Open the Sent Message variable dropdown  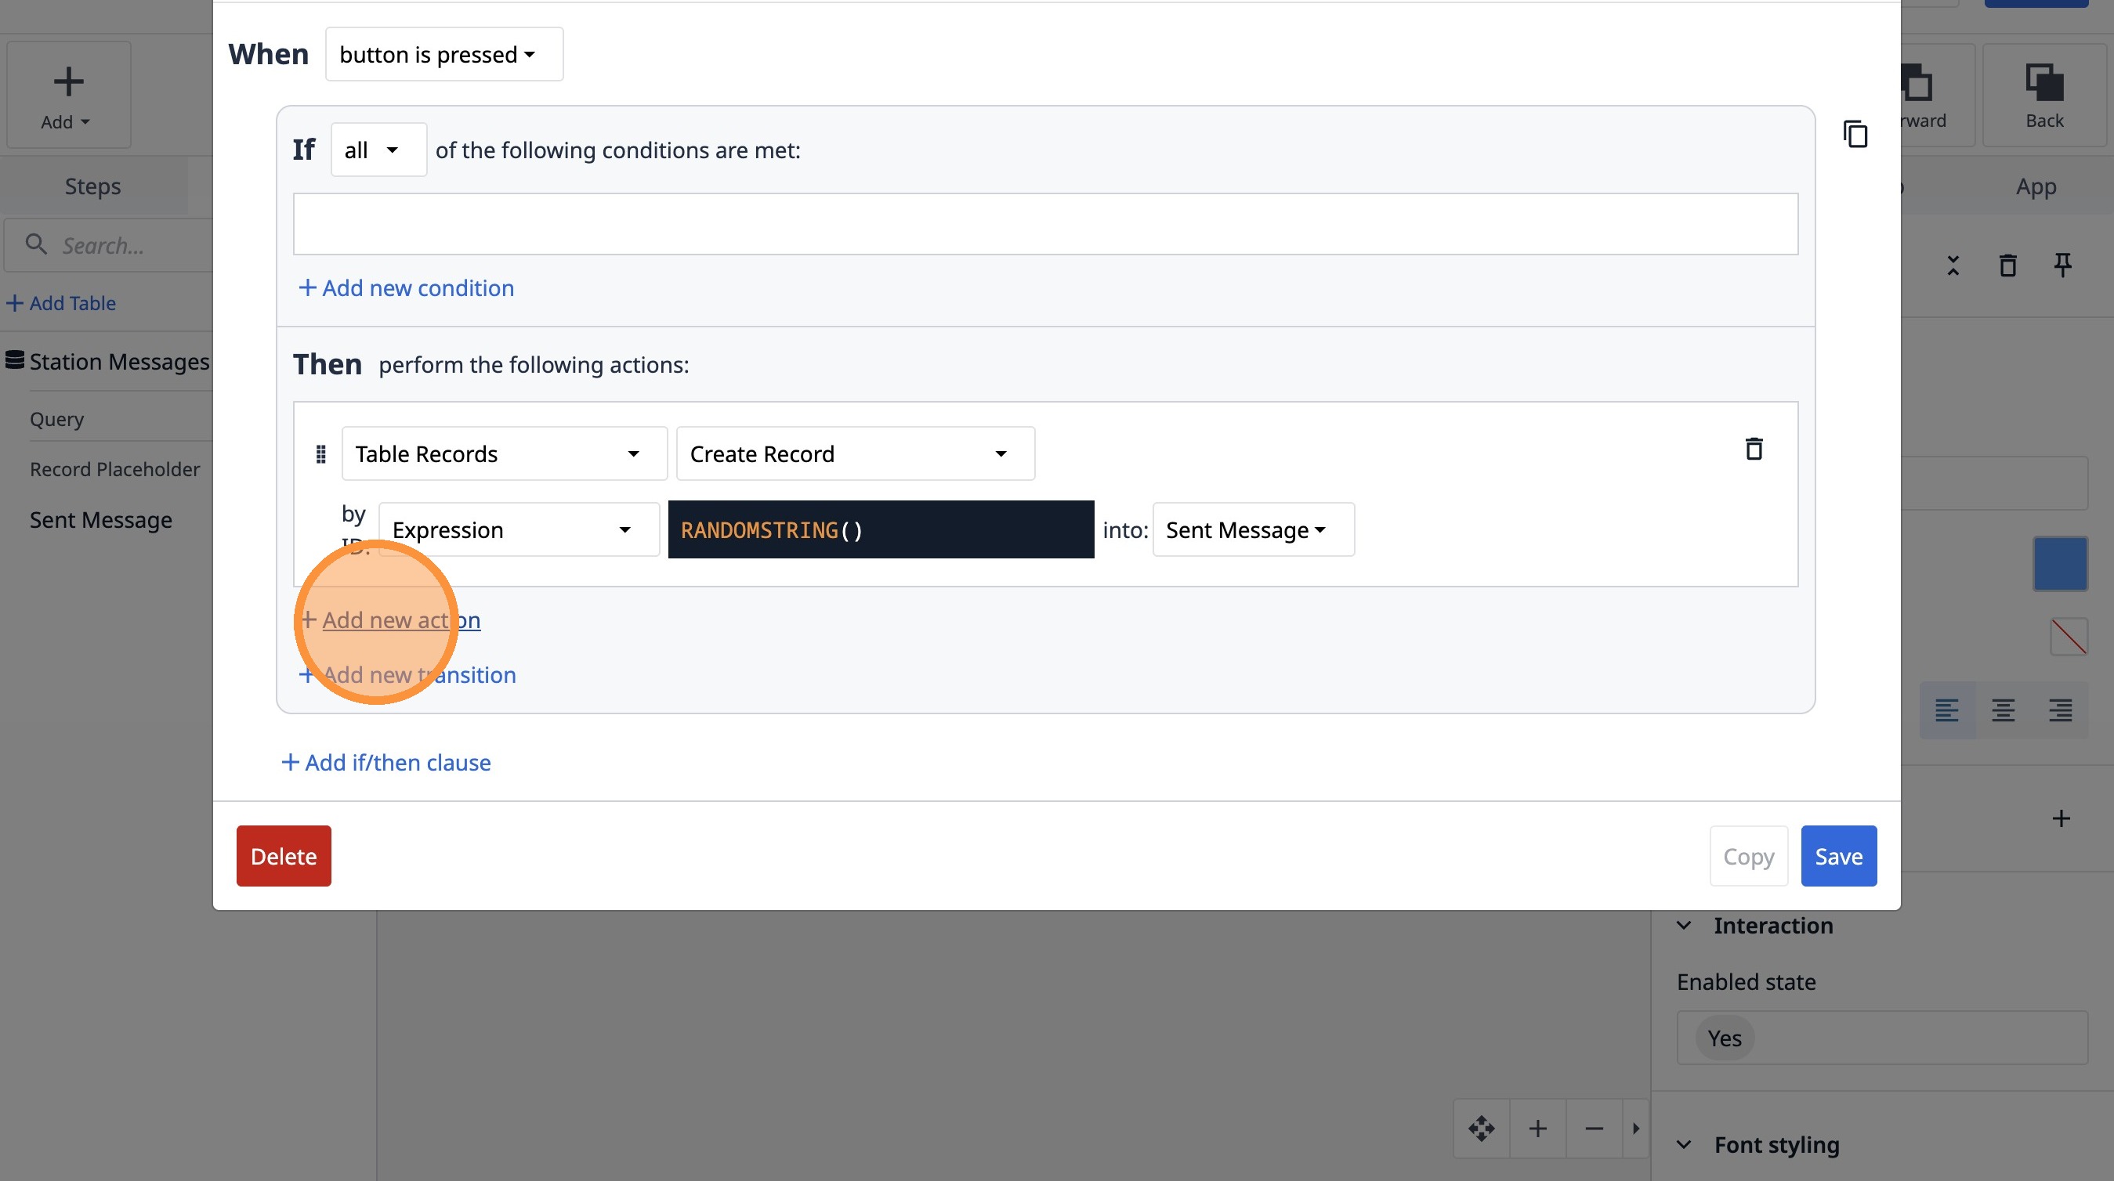[x=1252, y=530]
